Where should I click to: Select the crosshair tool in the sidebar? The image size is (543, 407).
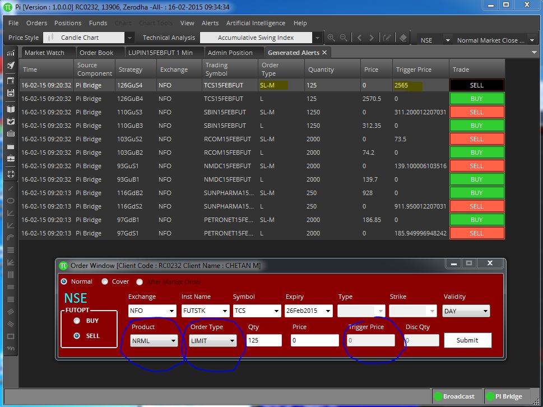tap(11, 174)
